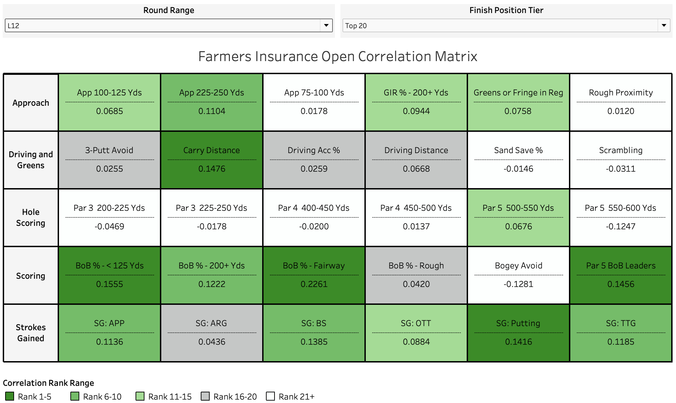Click the Approach row header
The height and width of the screenshot is (403, 676).
coord(31,103)
